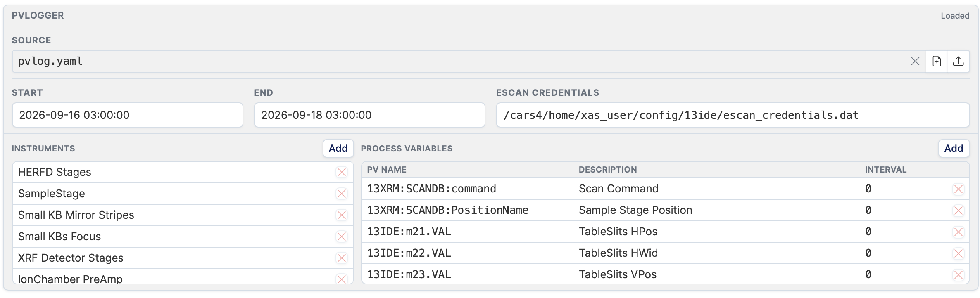The height and width of the screenshot is (298, 980).
Task: Remove Small KB Mirror Stripes instrument
Action: tap(342, 215)
